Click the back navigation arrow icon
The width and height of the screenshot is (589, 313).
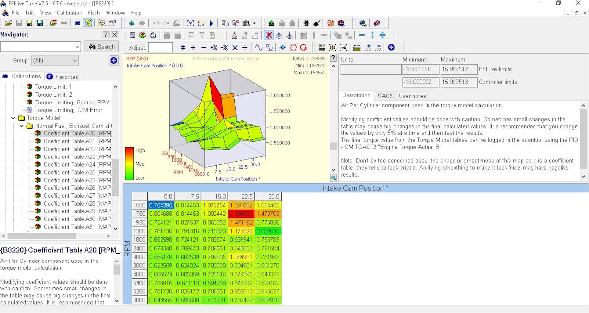(132, 23)
